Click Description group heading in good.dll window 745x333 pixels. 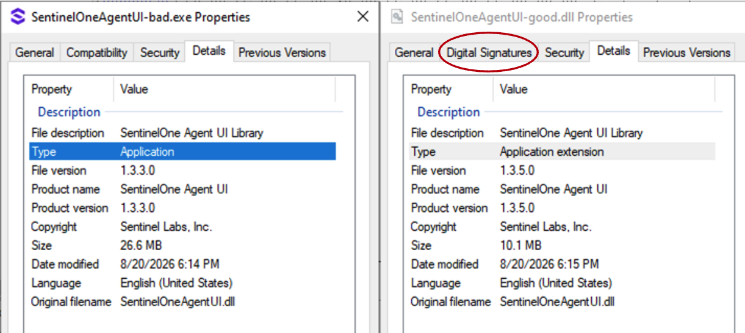click(448, 112)
